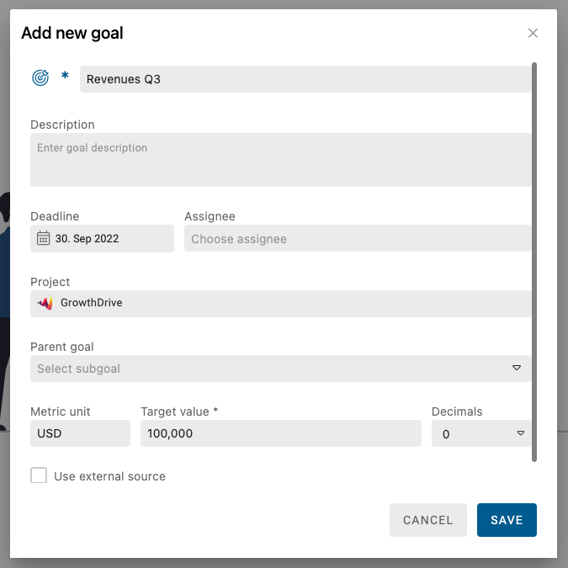
Task: Open the Decimals dropdown
Action: 480,433
